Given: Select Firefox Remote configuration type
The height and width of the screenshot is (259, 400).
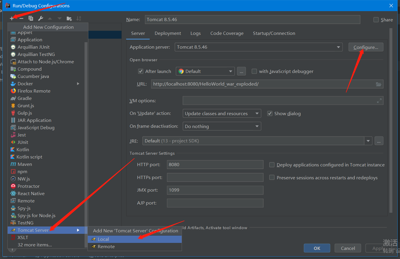Looking at the screenshot, I should 46,91.
